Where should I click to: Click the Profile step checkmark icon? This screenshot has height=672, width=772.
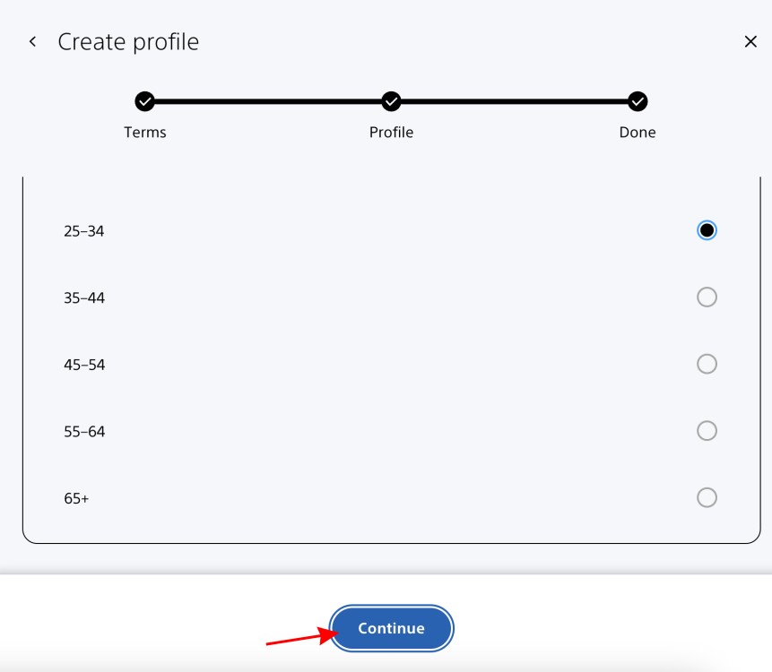click(391, 102)
